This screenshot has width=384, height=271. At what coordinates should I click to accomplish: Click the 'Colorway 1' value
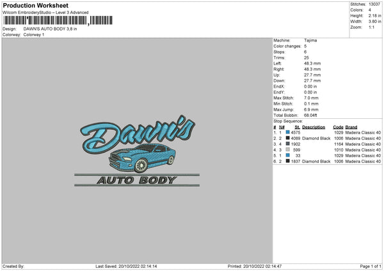34,35
